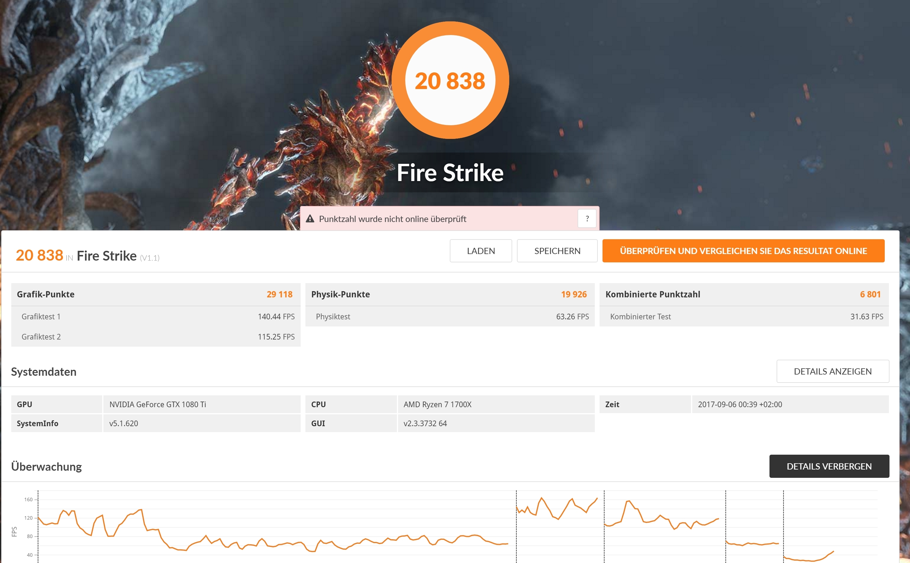This screenshot has width=910, height=563.
Task: Click the Punktzahl nicht online überprüft text
Action: click(x=392, y=219)
